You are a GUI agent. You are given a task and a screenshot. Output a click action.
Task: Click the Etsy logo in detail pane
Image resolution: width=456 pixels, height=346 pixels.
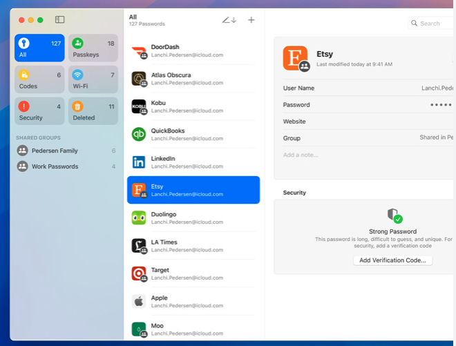[295, 58]
